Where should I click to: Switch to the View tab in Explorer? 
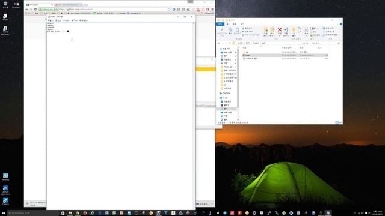tap(242, 24)
